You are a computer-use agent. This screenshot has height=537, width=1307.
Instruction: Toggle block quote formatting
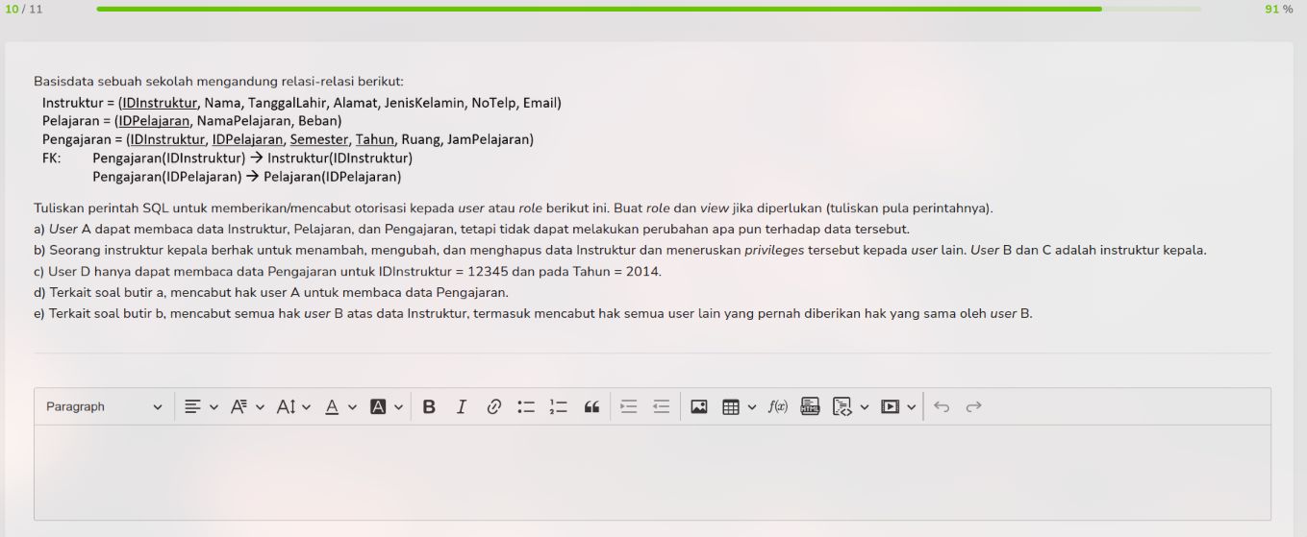pos(591,407)
